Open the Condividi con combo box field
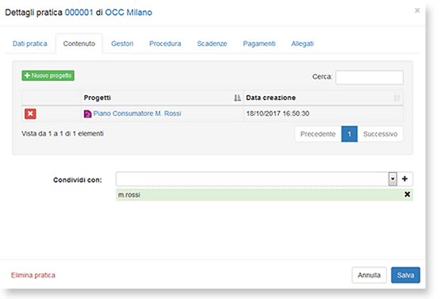 coord(256,178)
